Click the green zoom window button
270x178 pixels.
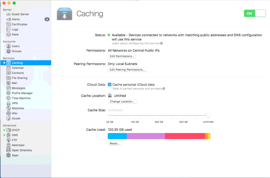pos(14,3)
